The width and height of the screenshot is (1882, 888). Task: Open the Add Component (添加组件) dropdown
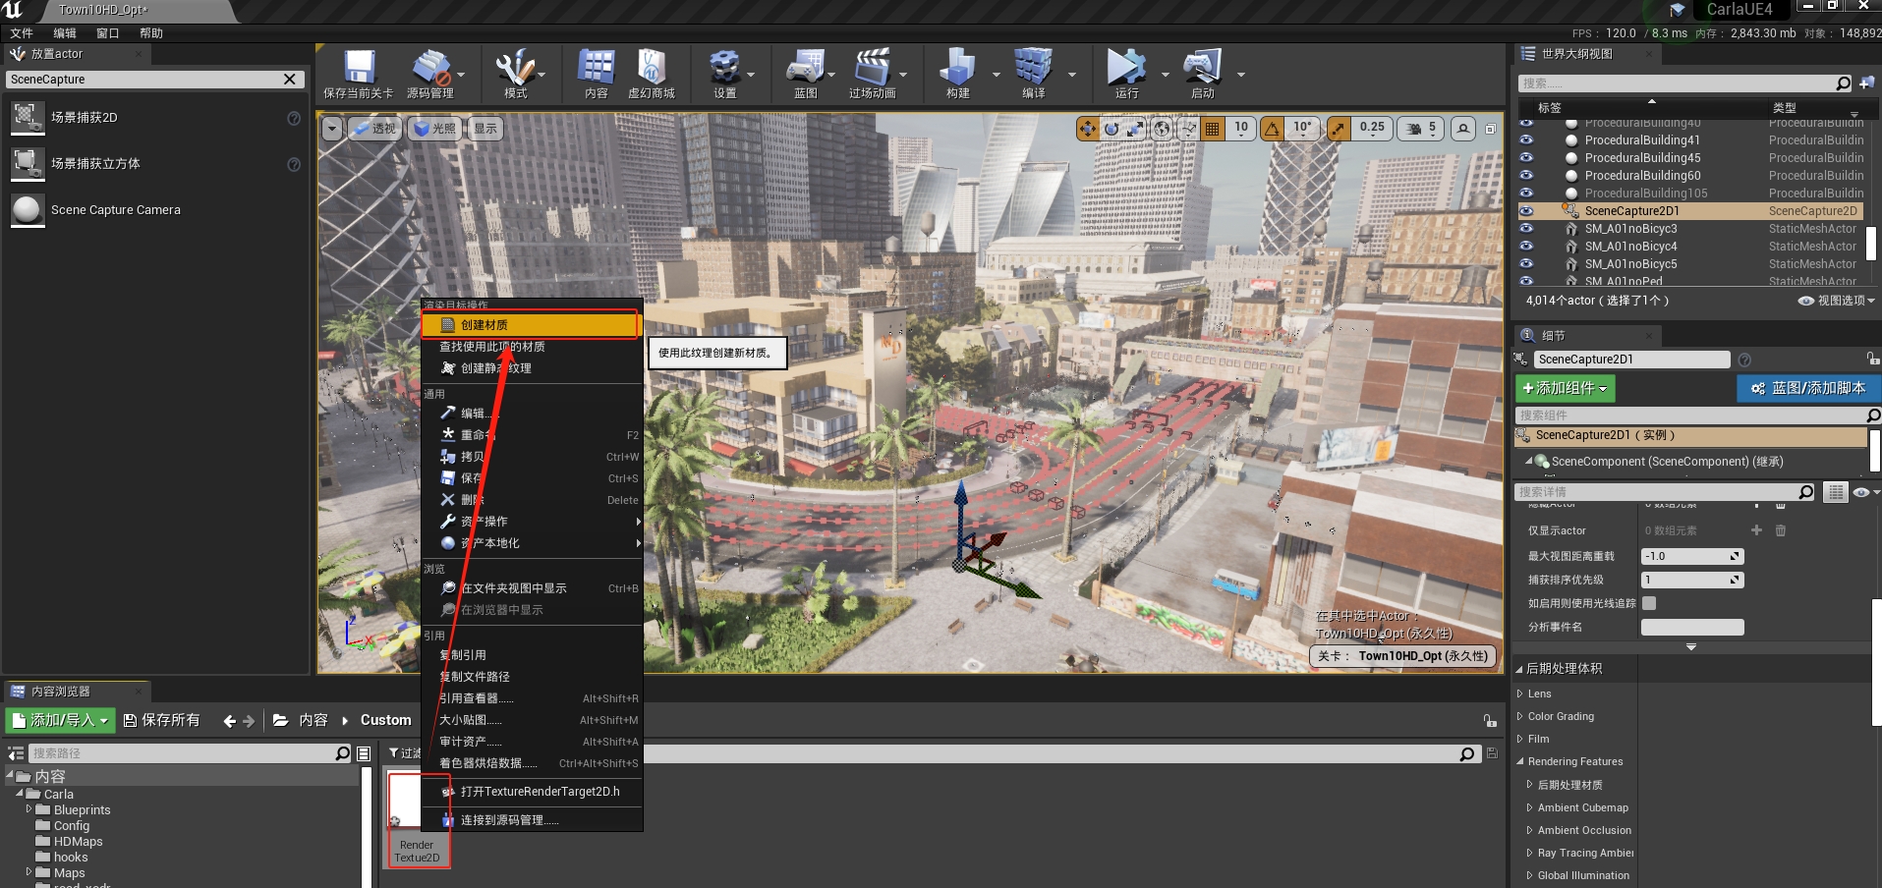pyautogui.click(x=1565, y=389)
